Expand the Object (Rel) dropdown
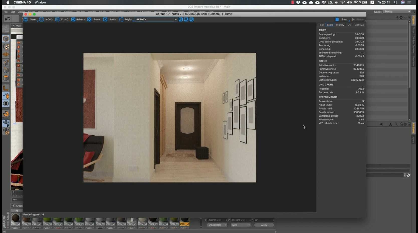 [217, 225]
